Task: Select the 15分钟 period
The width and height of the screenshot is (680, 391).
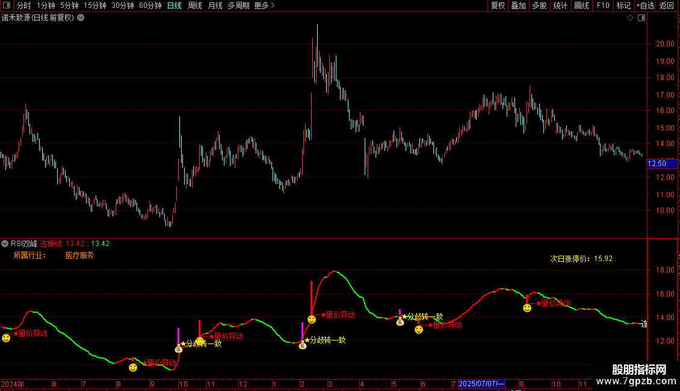Action: tap(95, 5)
